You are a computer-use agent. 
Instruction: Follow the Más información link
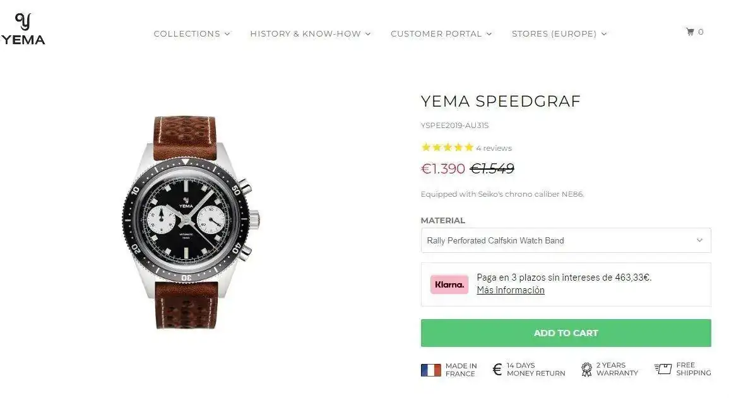[510, 290]
